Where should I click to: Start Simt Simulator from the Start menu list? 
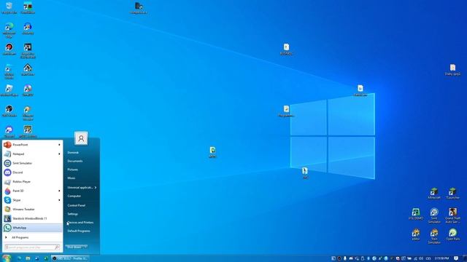[x=32, y=163]
